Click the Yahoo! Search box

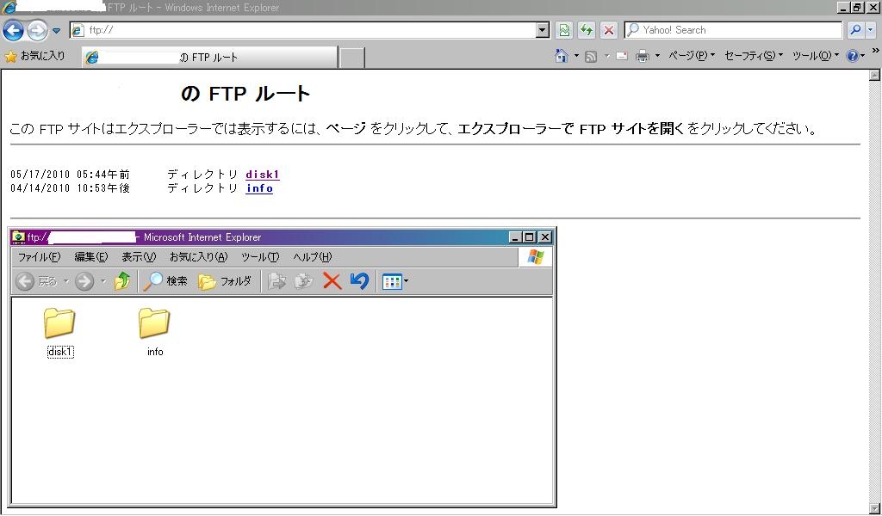(x=733, y=30)
